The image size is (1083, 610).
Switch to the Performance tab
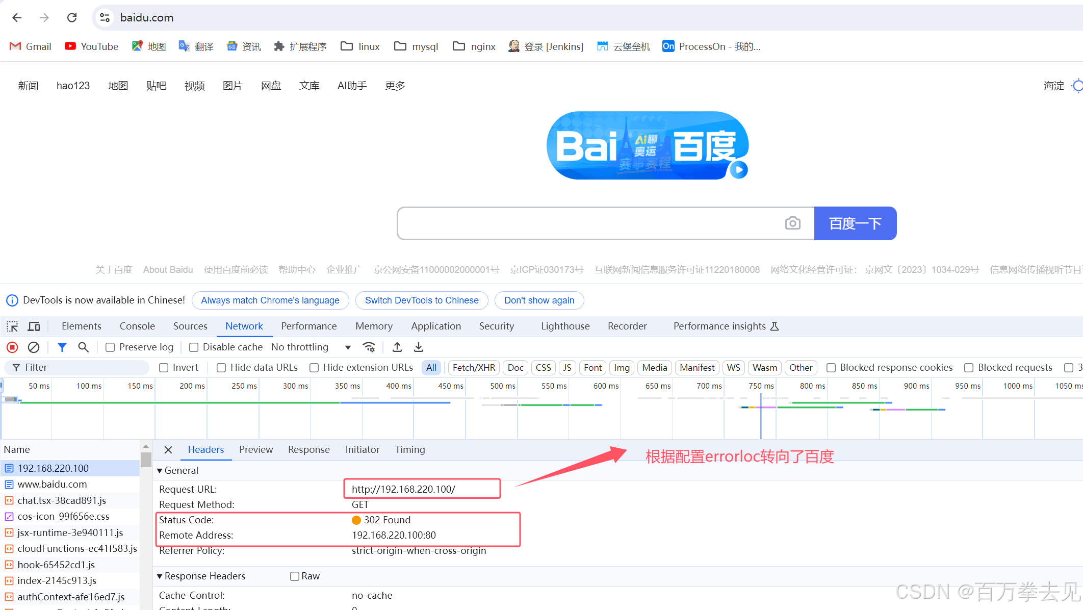(x=309, y=326)
